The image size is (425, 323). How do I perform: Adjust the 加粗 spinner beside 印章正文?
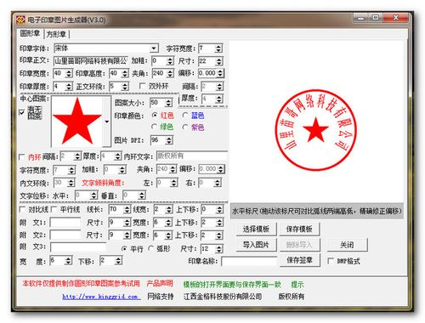pos(170,61)
